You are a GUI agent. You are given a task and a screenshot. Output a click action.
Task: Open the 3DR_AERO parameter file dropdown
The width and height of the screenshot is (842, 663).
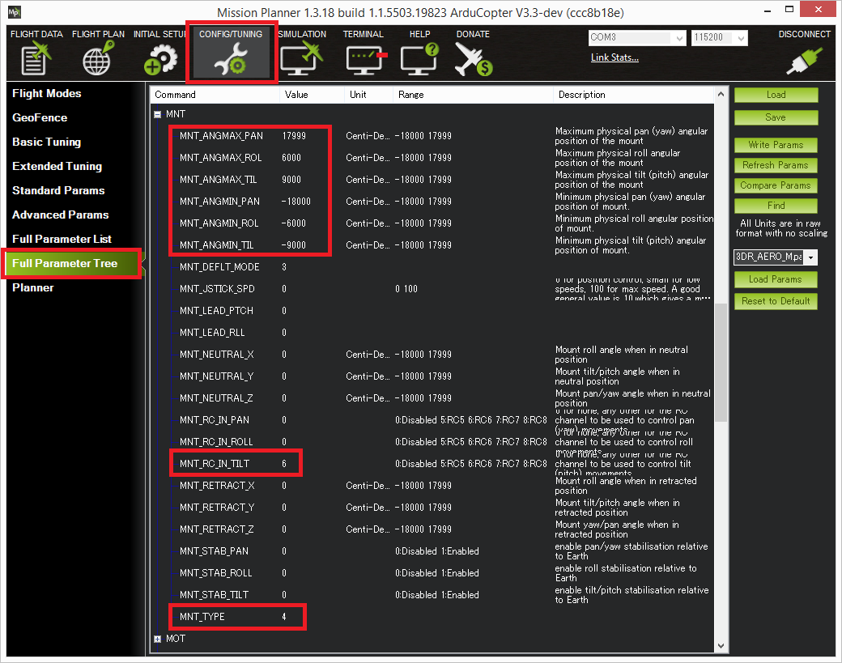(x=811, y=257)
